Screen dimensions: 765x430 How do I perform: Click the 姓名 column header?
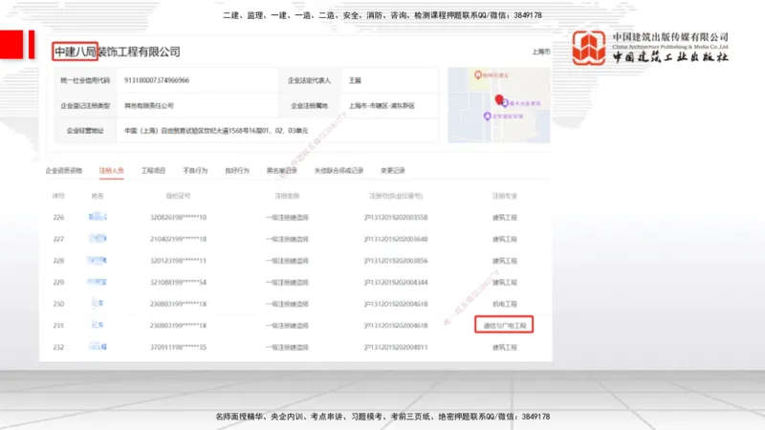[98, 196]
